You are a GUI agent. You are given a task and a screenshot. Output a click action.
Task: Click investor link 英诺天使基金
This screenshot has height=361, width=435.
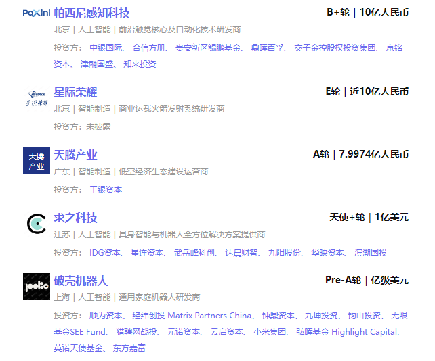click(78, 348)
